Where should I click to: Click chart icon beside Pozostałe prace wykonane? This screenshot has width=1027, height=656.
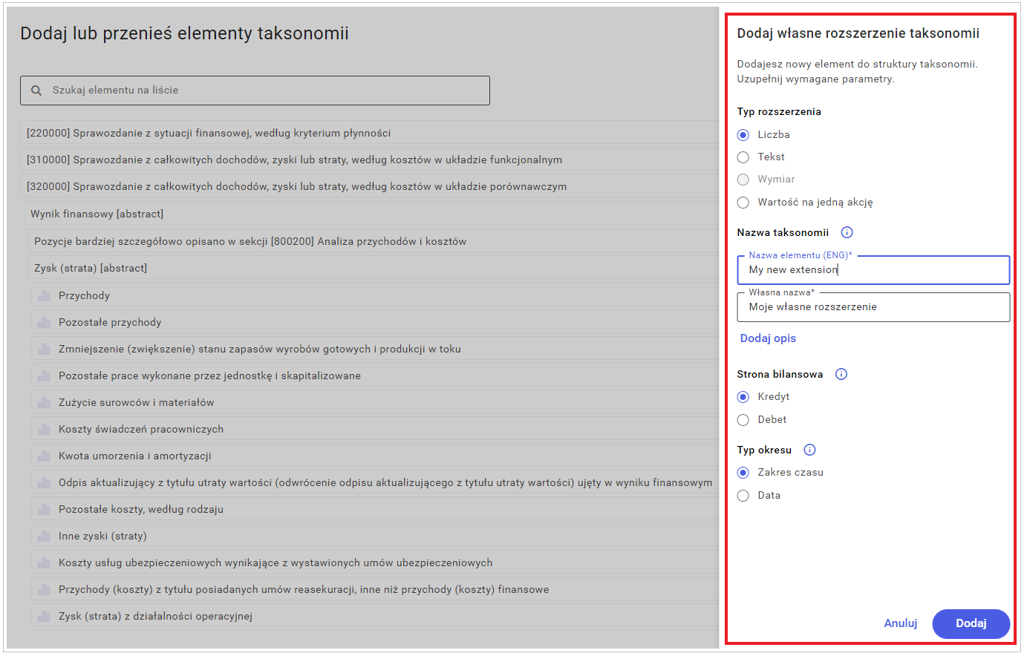point(44,376)
